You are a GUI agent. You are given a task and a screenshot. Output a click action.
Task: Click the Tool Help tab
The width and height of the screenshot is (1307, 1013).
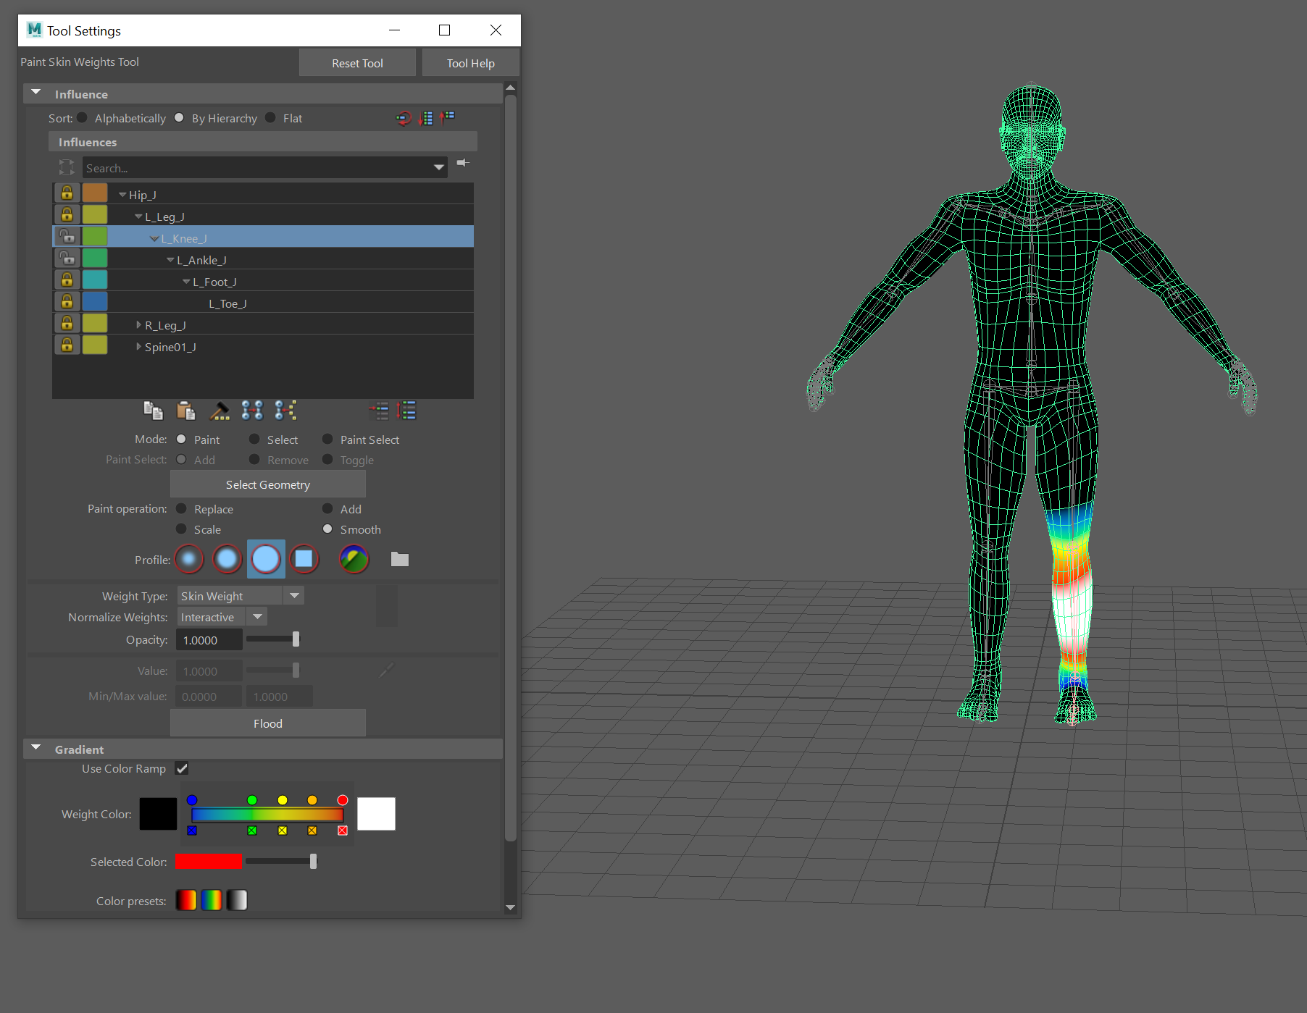(470, 62)
